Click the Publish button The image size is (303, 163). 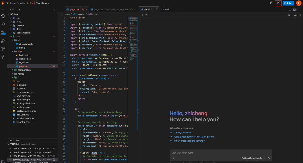pos(289,3)
